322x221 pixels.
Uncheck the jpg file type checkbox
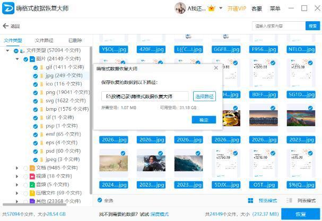click(x=36, y=76)
